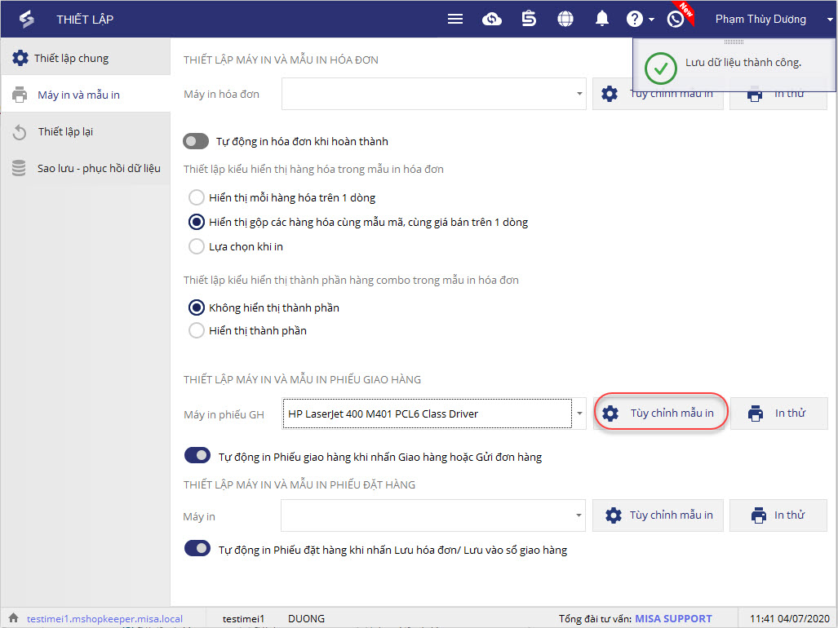Toggle Tự động in hóa đơn khi hoàn thành
The height and width of the screenshot is (628, 838).
tap(196, 142)
